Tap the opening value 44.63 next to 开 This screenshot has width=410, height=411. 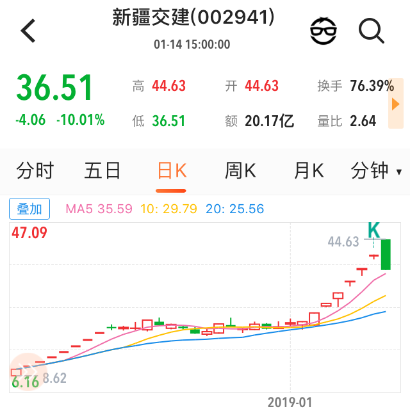(x=261, y=86)
